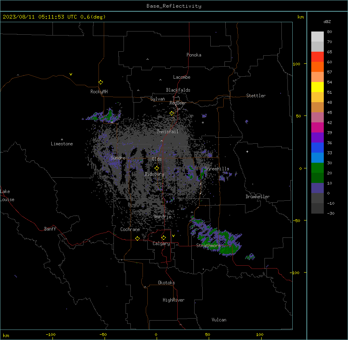Click the yellow V marker northwest of RockyMH

tap(71, 74)
